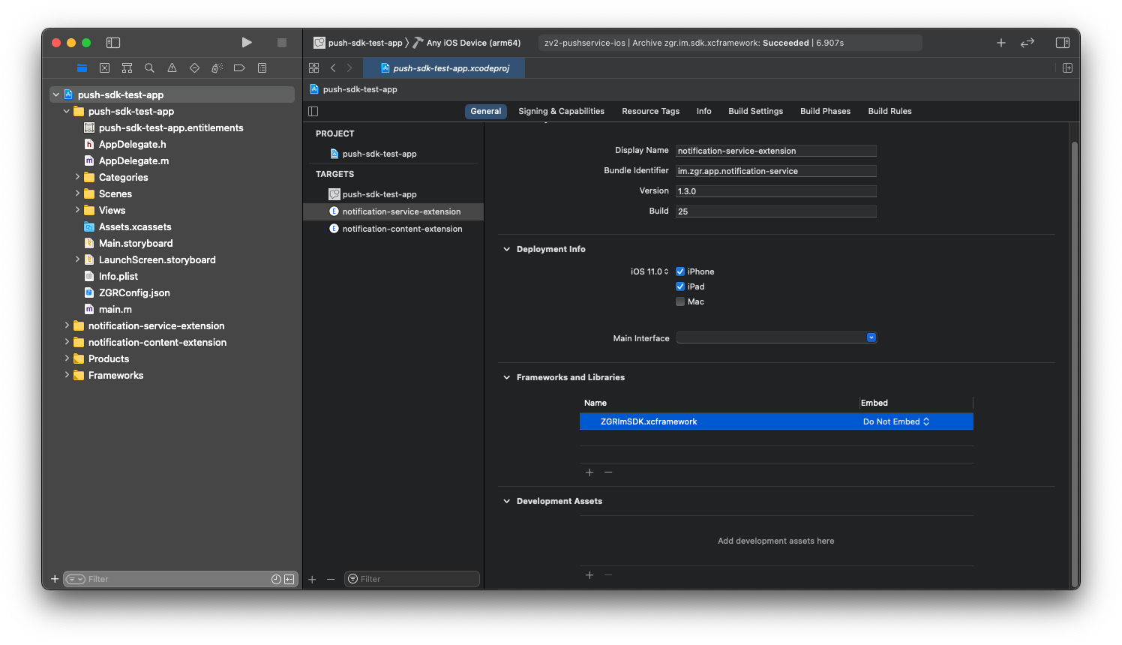Stop the running build
This screenshot has width=1122, height=645.
[x=282, y=43]
